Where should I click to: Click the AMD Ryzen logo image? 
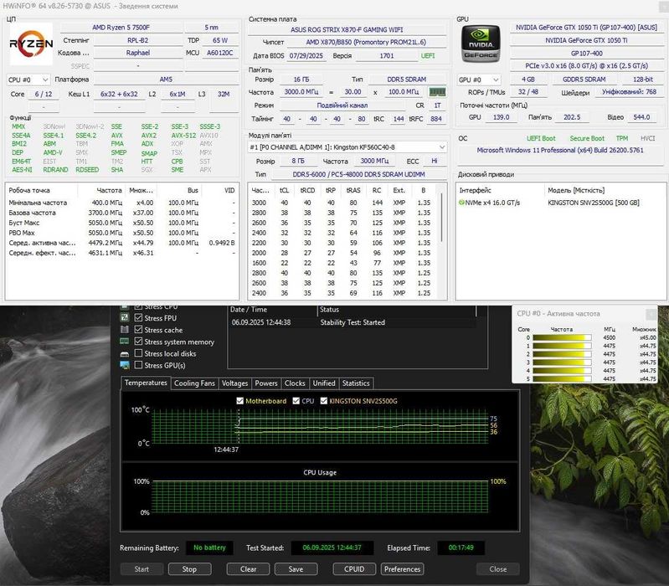31,44
